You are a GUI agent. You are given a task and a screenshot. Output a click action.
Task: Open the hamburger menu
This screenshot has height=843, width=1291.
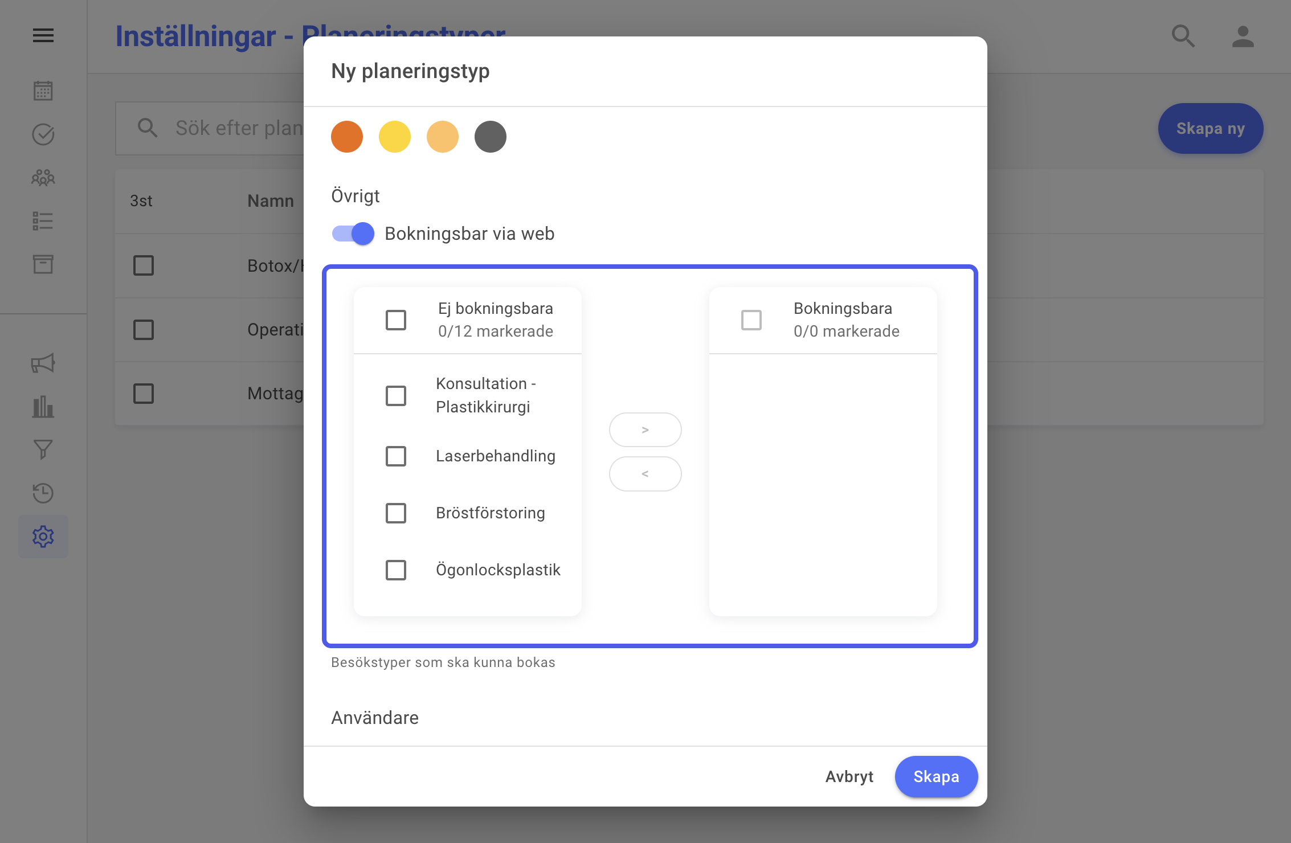click(x=43, y=36)
